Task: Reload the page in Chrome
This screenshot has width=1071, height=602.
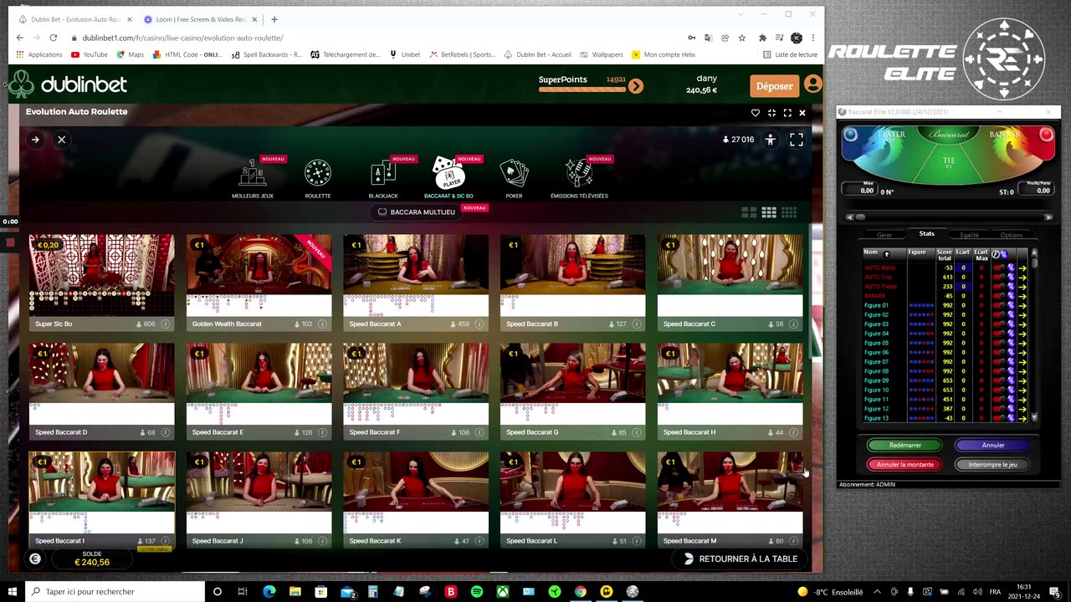Action: [x=53, y=38]
